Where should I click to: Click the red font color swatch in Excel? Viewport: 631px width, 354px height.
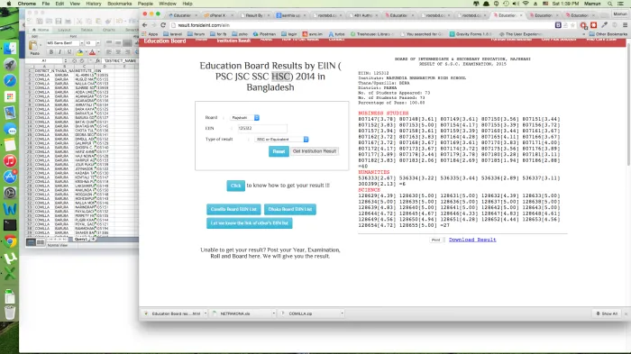pyautogui.click(x=93, y=52)
